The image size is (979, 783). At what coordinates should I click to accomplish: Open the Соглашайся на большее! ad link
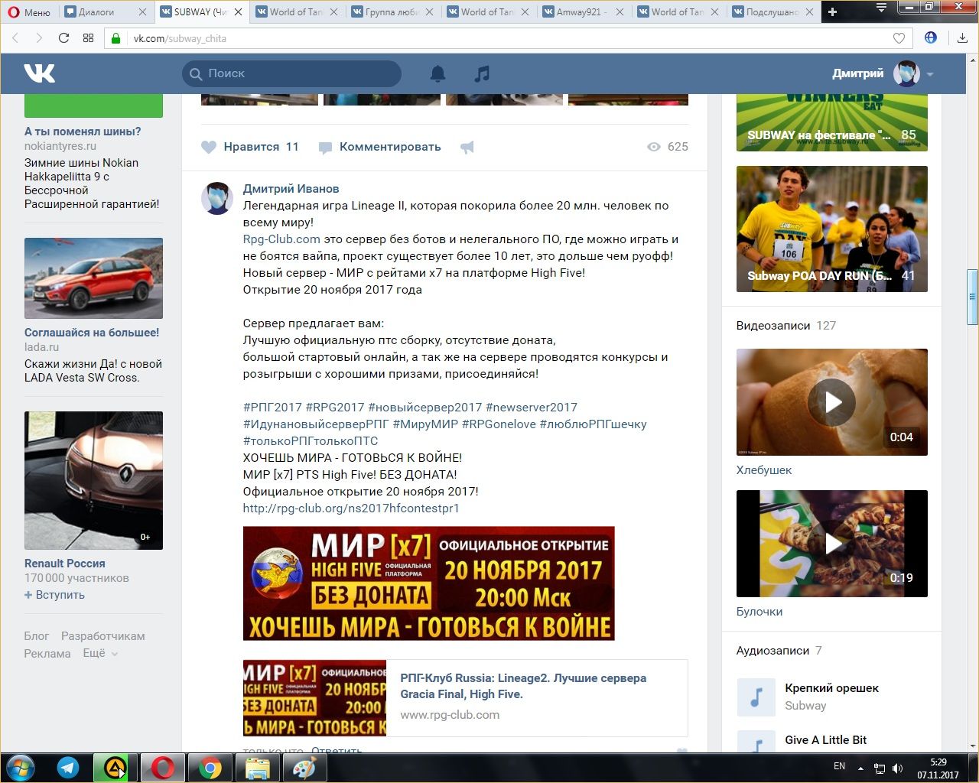[x=92, y=333]
